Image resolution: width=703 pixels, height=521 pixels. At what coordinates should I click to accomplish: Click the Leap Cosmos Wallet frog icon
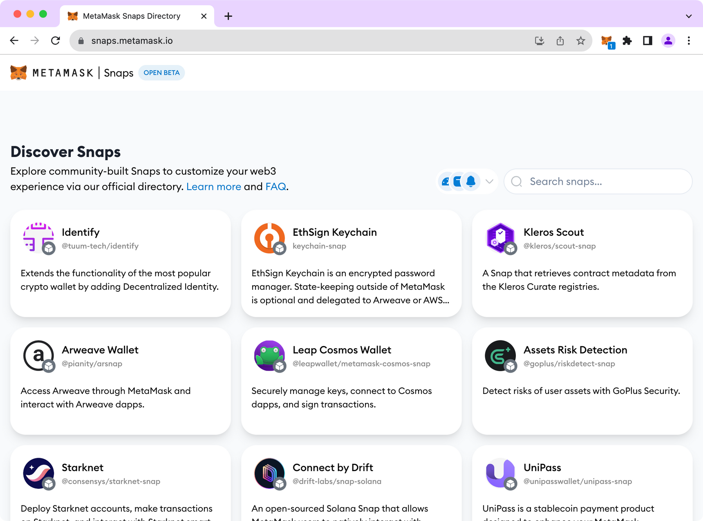269,356
